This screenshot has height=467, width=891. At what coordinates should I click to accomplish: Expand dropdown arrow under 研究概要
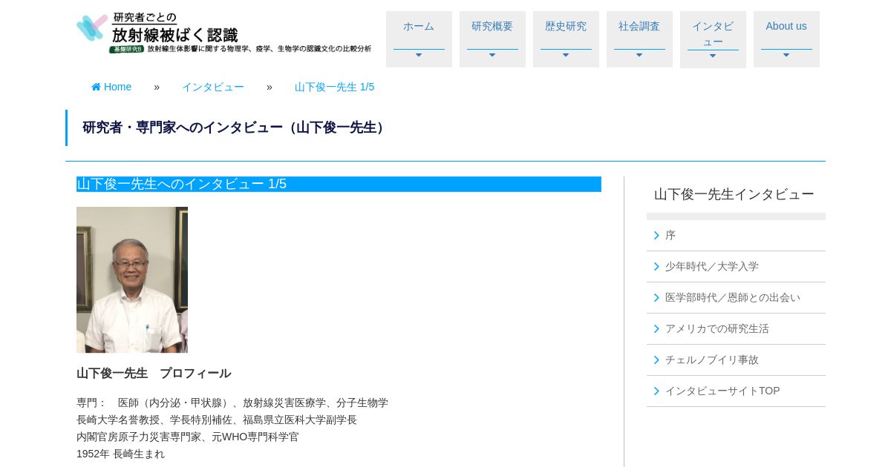pos(492,55)
